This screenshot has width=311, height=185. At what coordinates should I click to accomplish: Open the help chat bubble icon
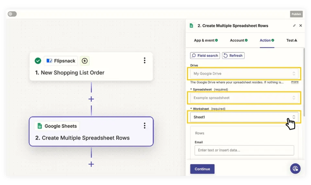(295, 169)
